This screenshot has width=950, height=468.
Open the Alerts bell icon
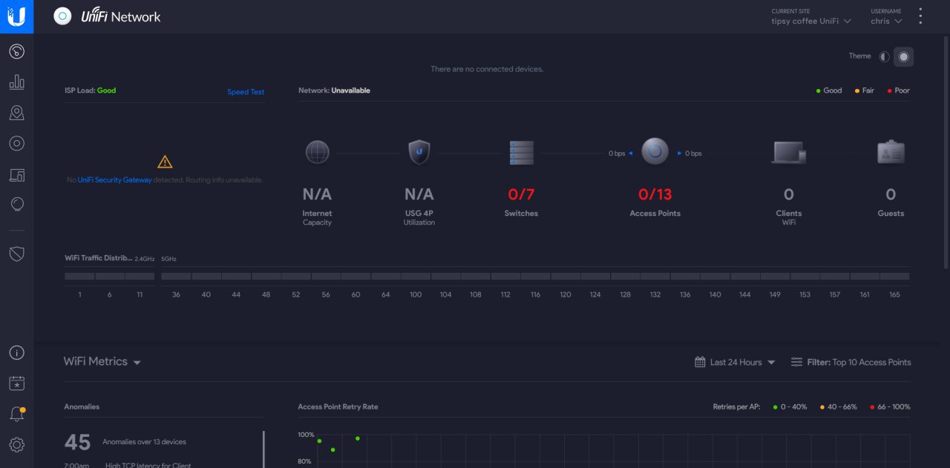(x=16, y=414)
